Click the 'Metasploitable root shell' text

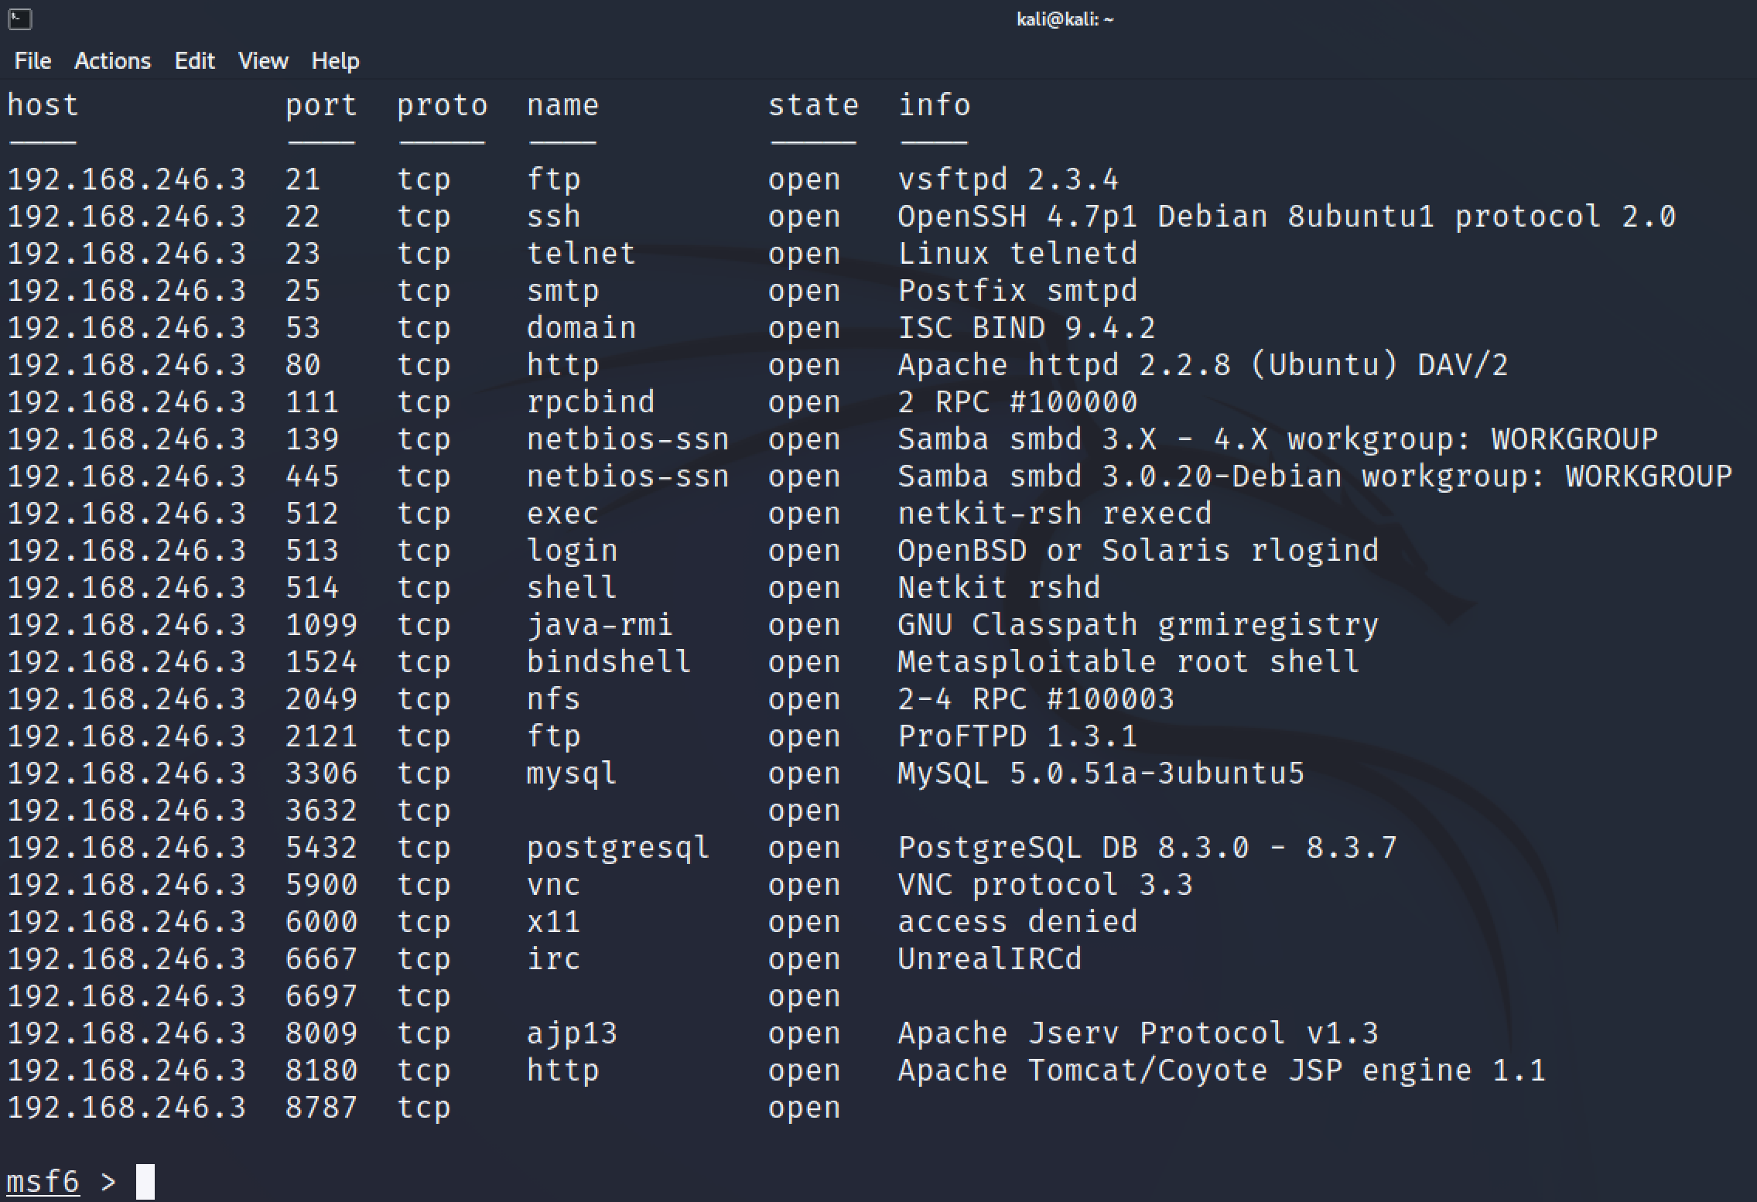(1127, 662)
